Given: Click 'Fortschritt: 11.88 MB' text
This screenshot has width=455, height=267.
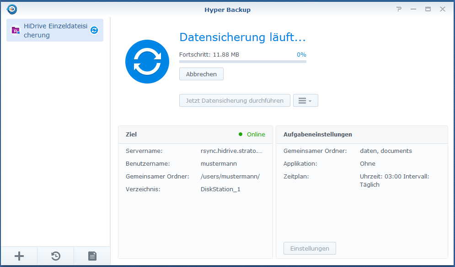Looking at the screenshot, I should pyautogui.click(x=209, y=54).
